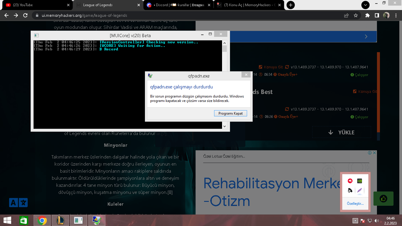Switch to the Discord kurallar tab

[x=178, y=5]
